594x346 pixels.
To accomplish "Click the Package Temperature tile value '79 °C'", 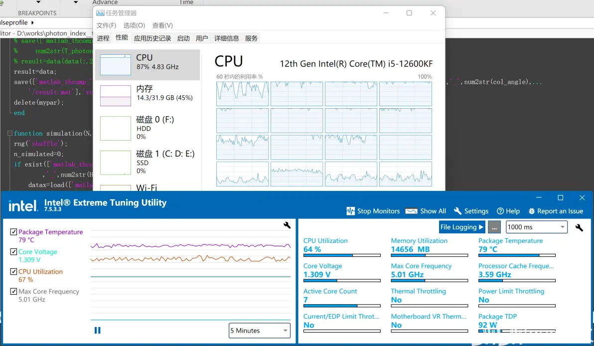I will (487, 249).
